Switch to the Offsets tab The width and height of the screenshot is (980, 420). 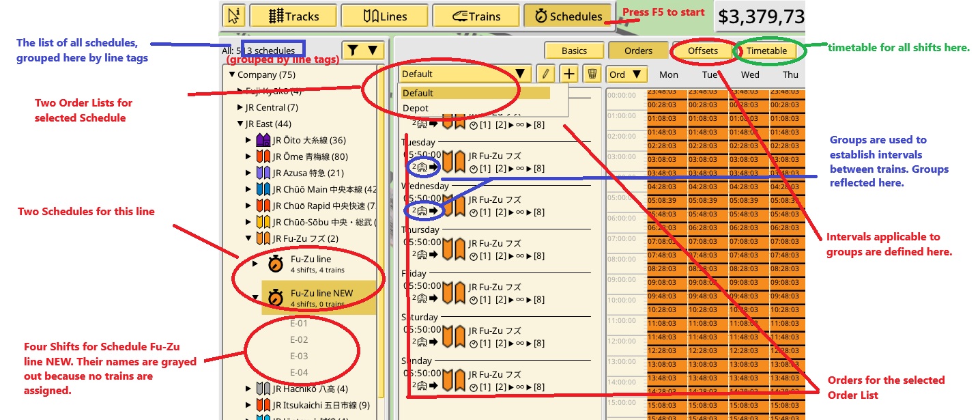[x=703, y=51]
